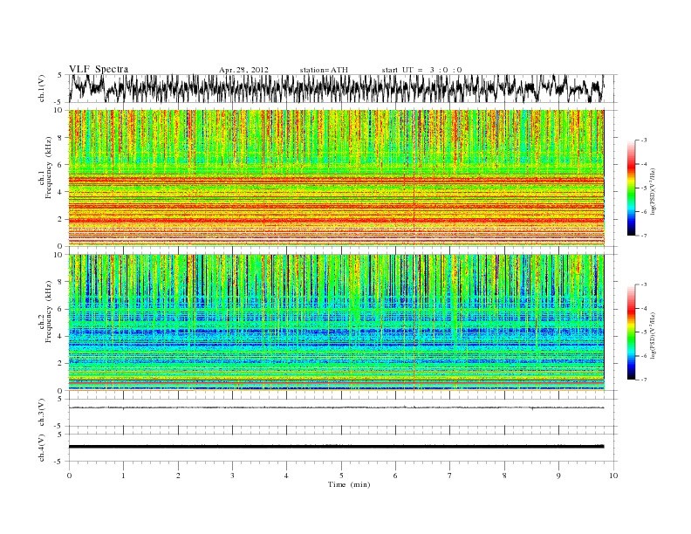Click the 3 tick on the time axis
Viewport: 691px width, 534px height.
coord(232,476)
